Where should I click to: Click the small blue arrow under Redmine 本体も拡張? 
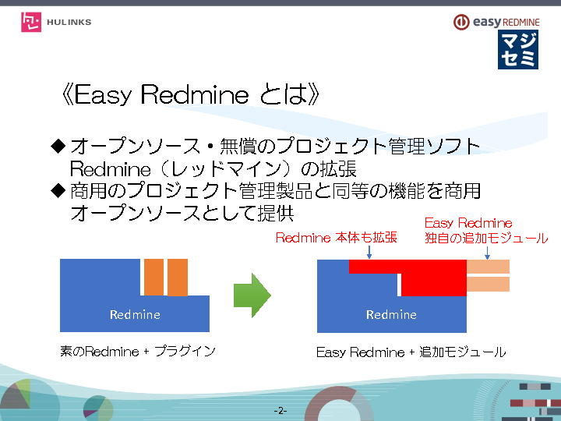coord(369,252)
